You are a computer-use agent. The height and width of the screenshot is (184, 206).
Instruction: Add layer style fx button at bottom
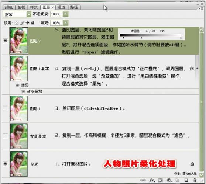click(x=152, y=180)
